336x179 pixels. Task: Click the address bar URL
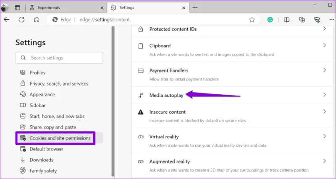pyautogui.click(x=105, y=20)
